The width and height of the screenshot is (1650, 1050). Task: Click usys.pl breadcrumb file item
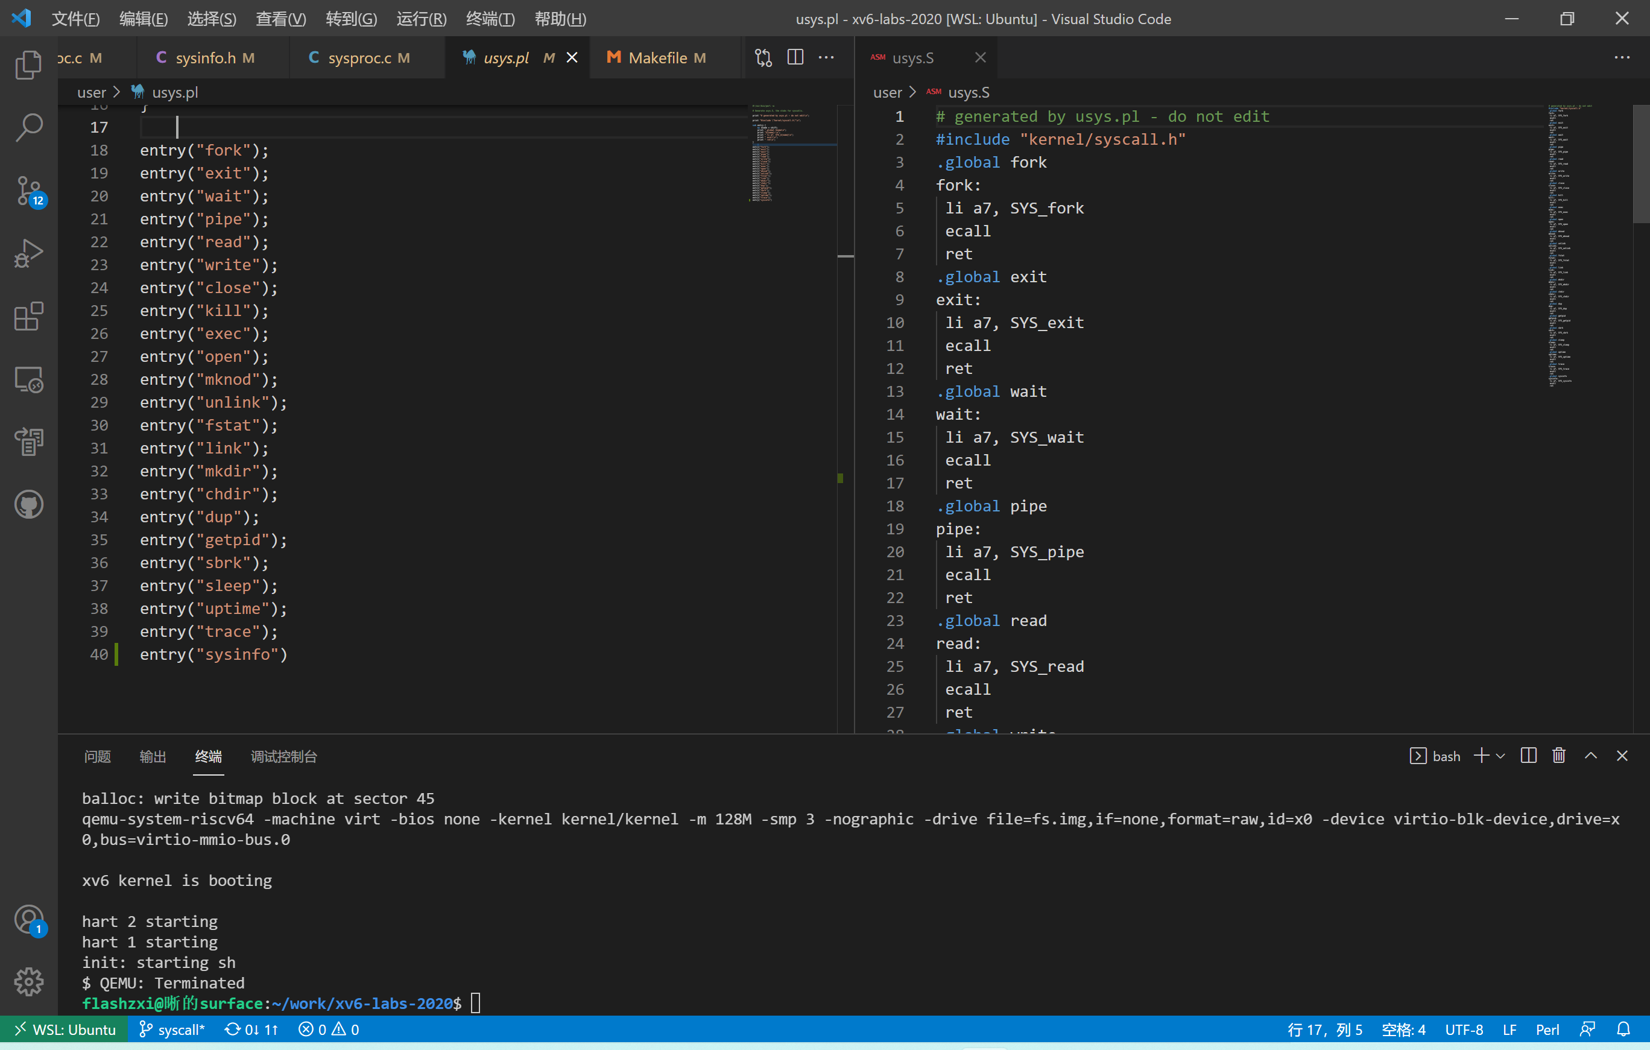pos(165,92)
